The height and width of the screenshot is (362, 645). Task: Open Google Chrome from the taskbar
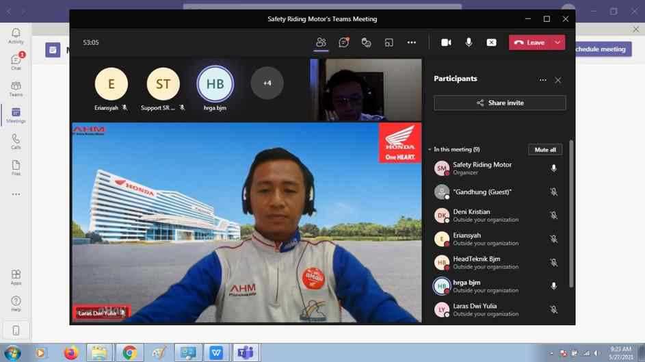[129, 353]
